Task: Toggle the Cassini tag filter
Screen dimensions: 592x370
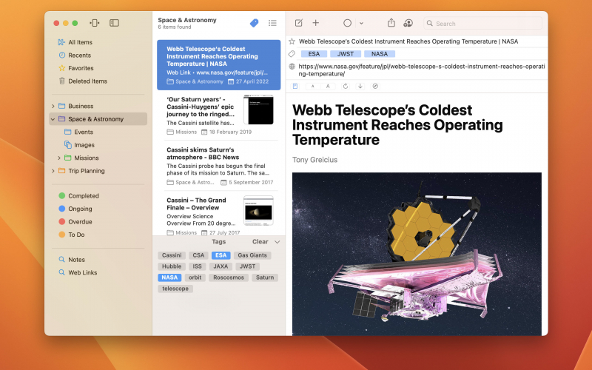Action: (172, 255)
